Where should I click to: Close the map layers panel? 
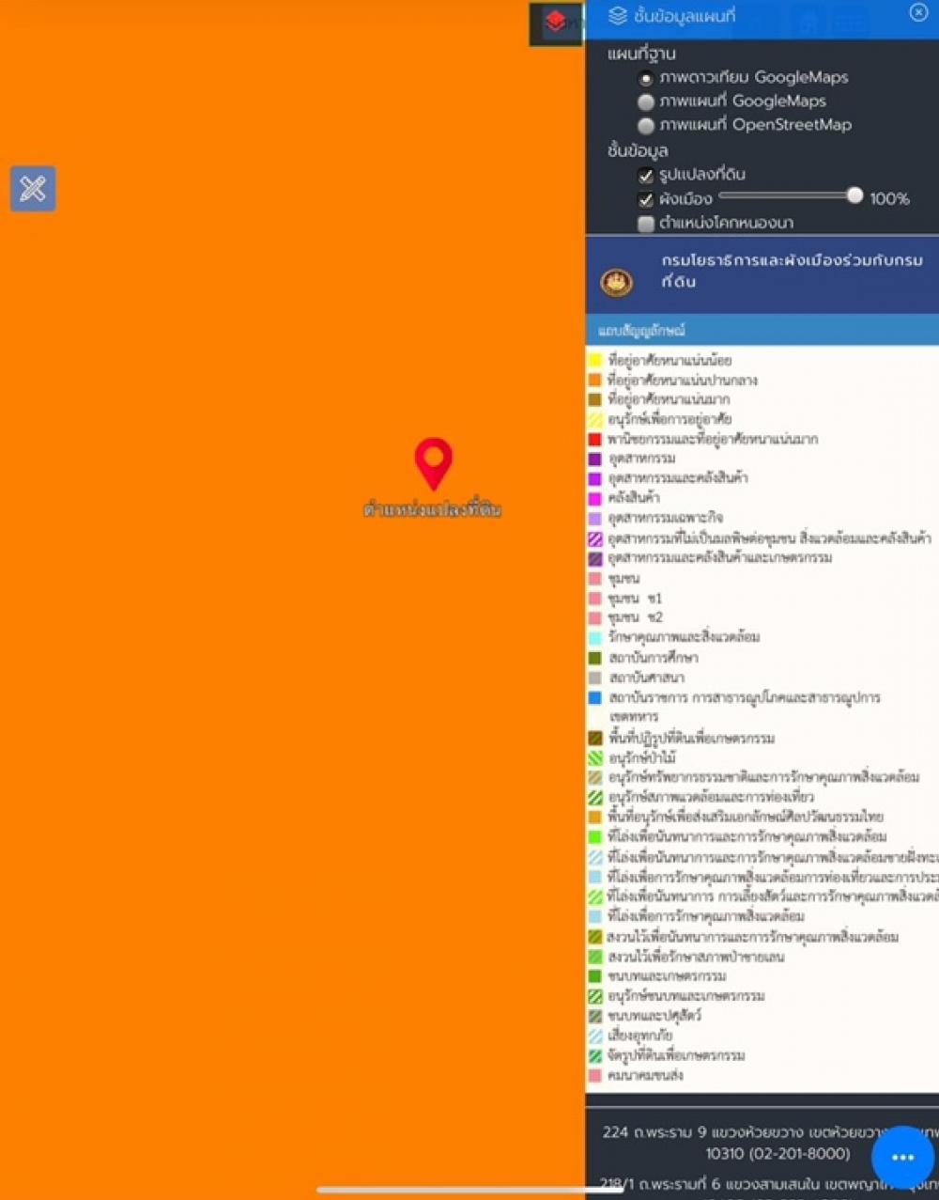(918, 12)
